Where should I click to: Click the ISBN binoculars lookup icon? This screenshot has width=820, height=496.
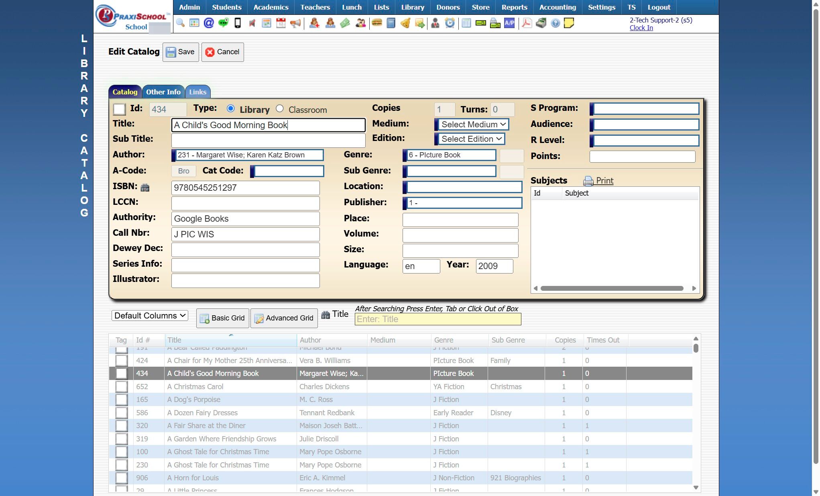click(x=145, y=188)
